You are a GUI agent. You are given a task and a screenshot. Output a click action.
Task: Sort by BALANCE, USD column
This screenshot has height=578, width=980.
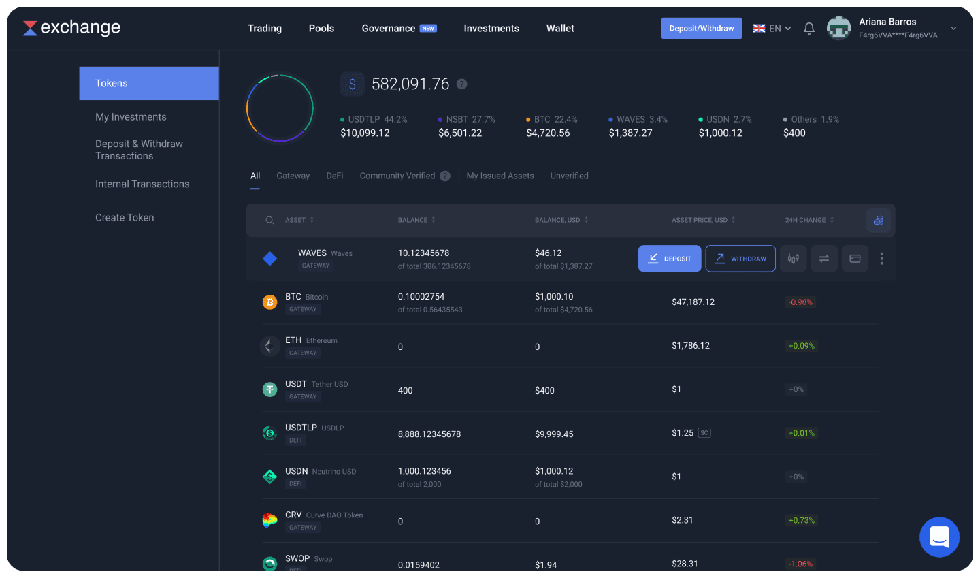pyautogui.click(x=561, y=220)
